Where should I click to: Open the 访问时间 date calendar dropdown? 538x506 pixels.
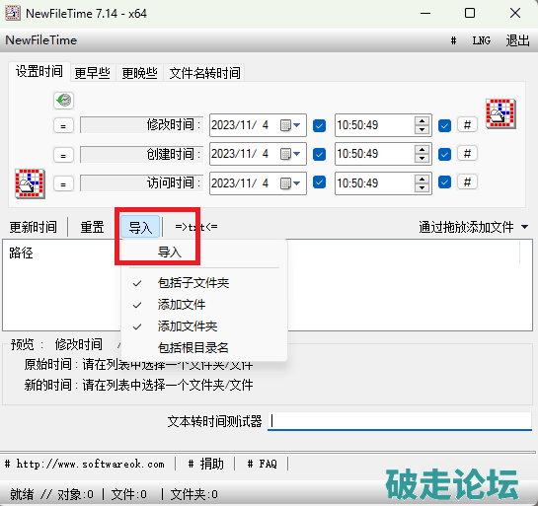point(290,183)
